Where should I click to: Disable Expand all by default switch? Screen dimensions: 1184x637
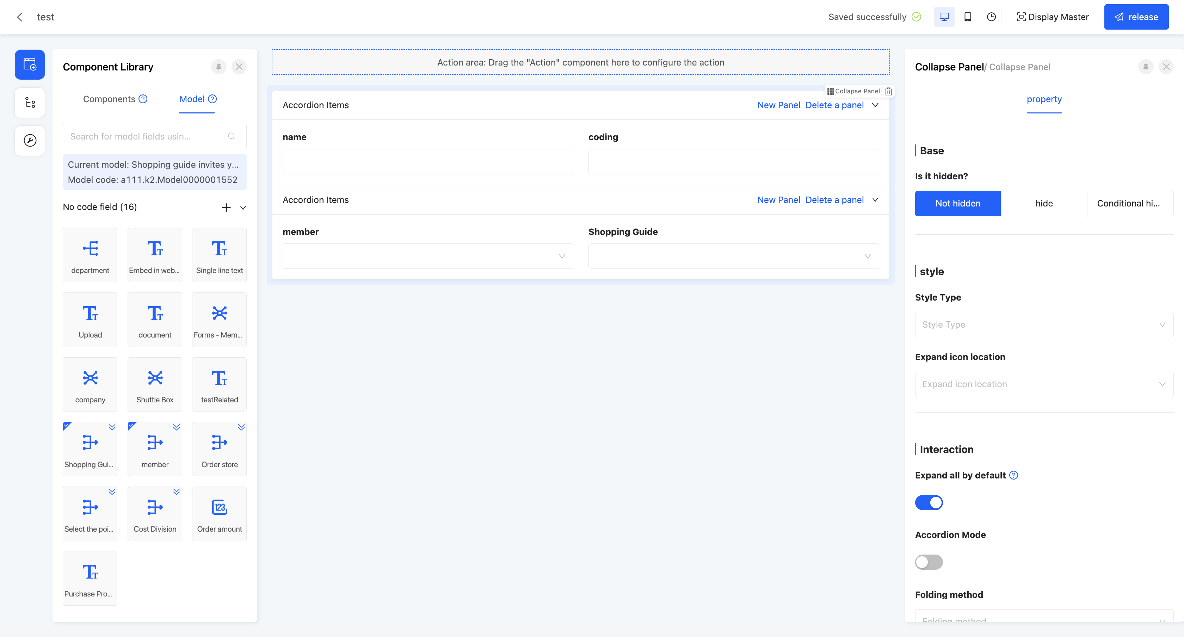(929, 502)
